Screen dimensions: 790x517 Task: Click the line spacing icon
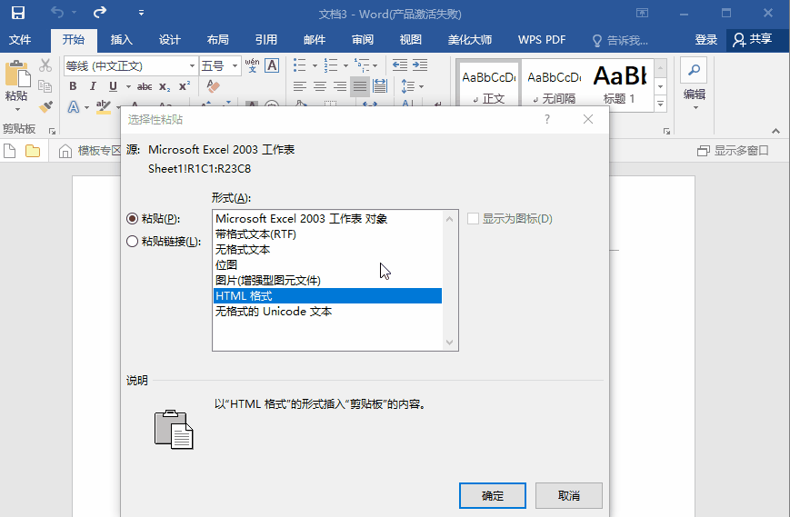(x=407, y=86)
